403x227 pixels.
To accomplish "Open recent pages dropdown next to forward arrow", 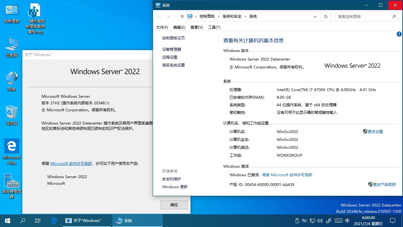I will pos(175,16).
